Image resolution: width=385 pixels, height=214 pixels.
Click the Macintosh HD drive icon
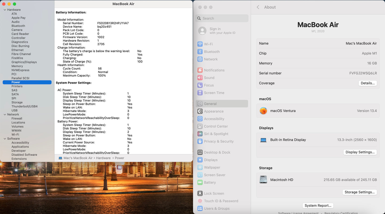click(x=263, y=180)
